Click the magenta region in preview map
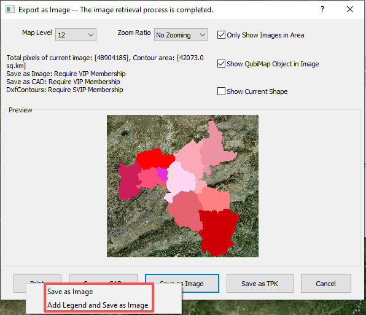The image size is (366, 315). tap(162, 174)
